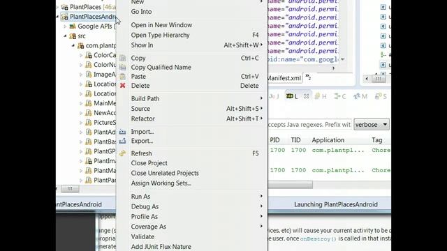Open the Show In submenu
This screenshot has width=447, height=251.
[192, 45]
